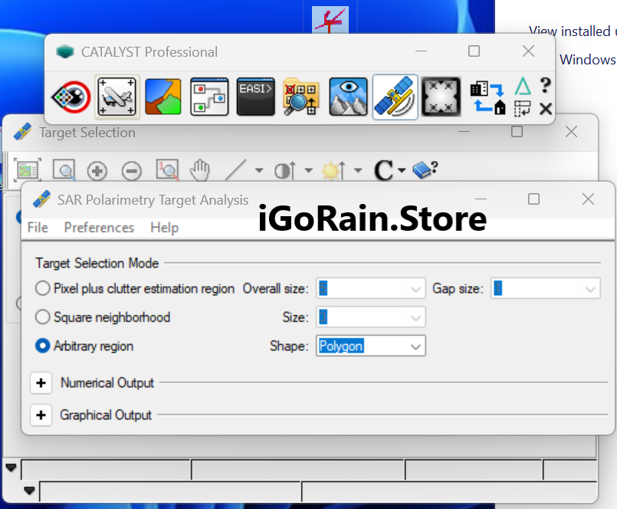The image size is (617, 509).
Task: Launch EASI command window icon
Action: tap(256, 97)
